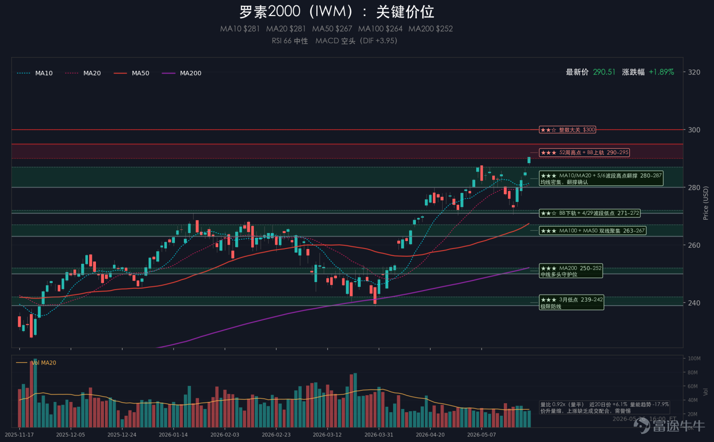Click the 2026-03-31 date axis label
The image size is (714, 442).
[x=379, y=434]
